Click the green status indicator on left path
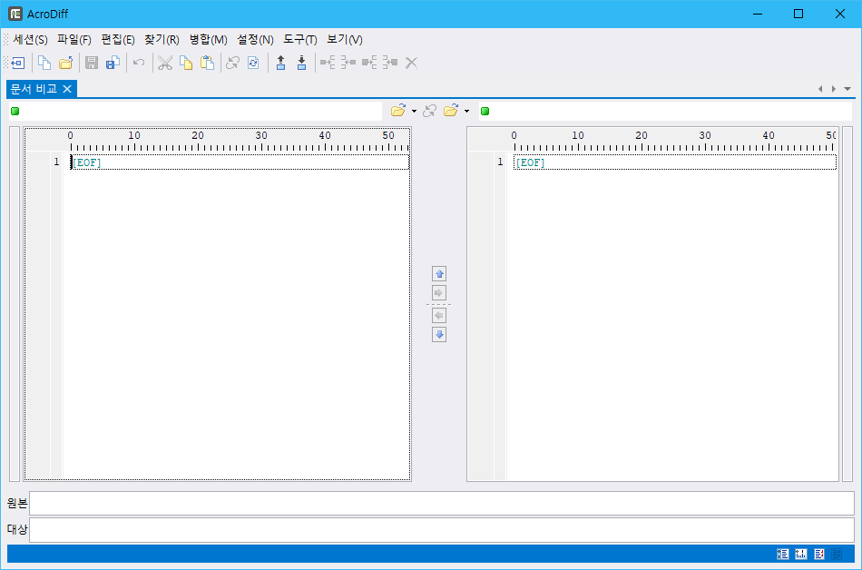Image resolution: width=862 pixels, height=570 pixels. pyautogui.click(x=15, y=111)
